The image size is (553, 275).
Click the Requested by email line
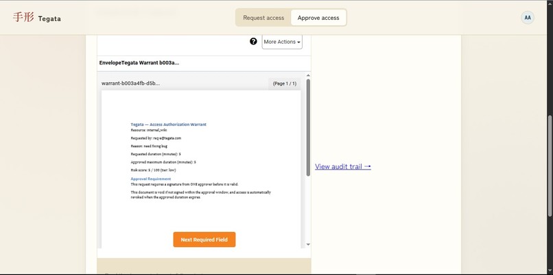coord(156,138)
